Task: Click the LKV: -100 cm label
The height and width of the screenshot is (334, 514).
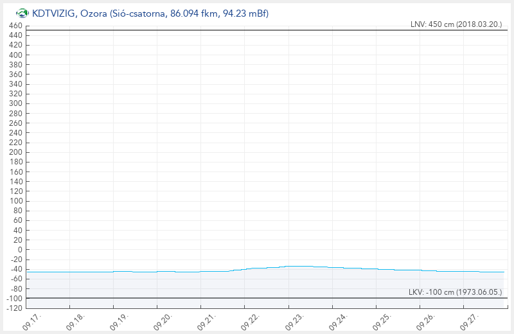Action: pyautogui.click(x=455, y=292)
